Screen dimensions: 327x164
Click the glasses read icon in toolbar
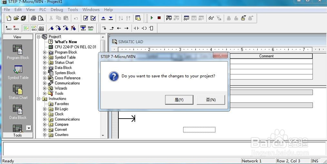(x=211, y=18)
